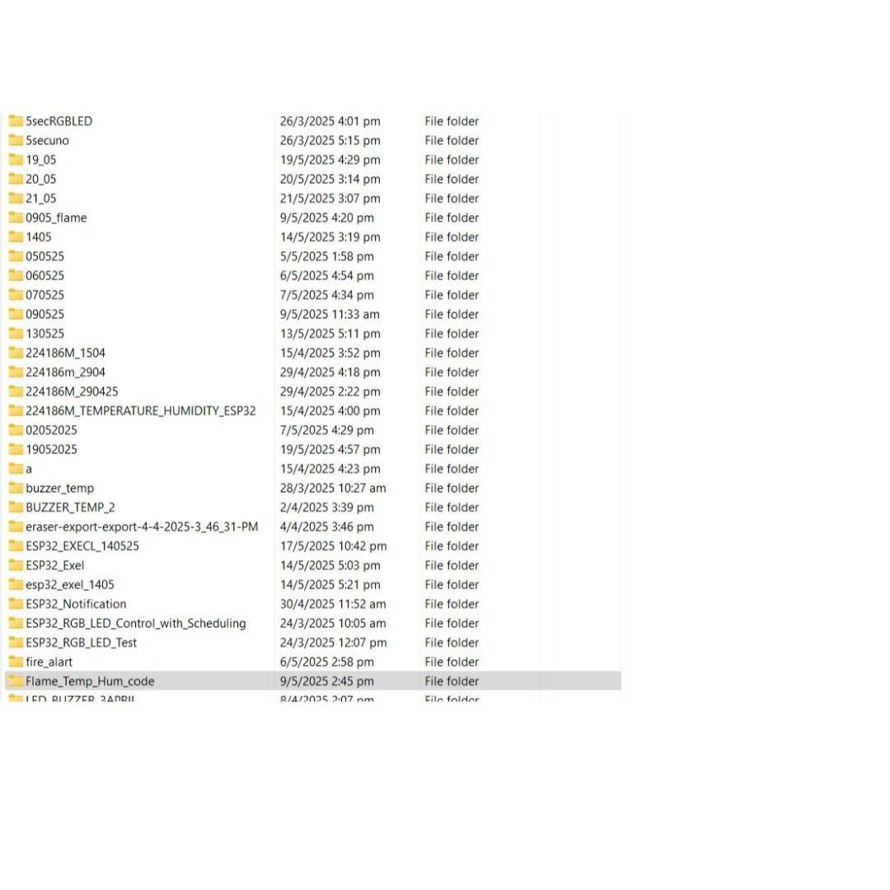Click date 14/5/2025 5:21 pm
Viewport: 890px width, 890px height.
330,584
